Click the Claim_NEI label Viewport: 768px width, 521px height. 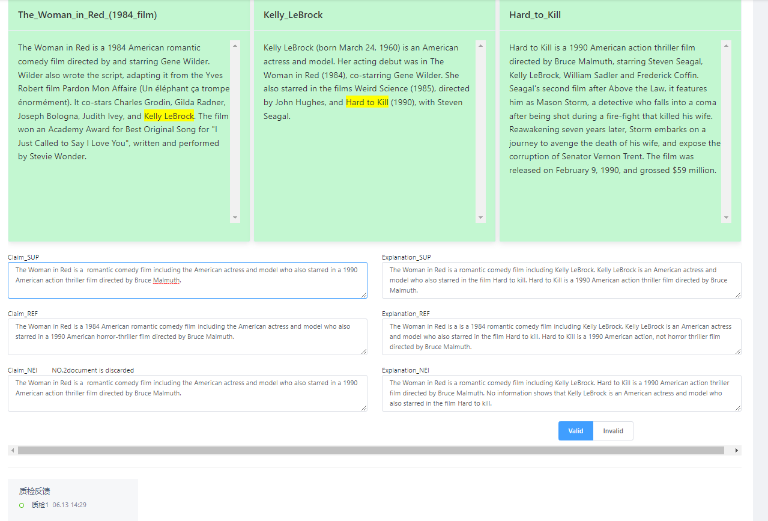click(22, 370)
